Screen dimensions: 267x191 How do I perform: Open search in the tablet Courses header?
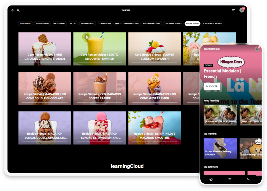click(19, 10)
